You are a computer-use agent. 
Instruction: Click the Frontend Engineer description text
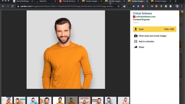(141, 20)
